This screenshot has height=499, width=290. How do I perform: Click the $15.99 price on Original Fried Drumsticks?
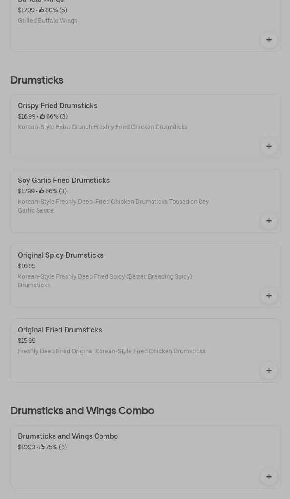coord(27,341)
